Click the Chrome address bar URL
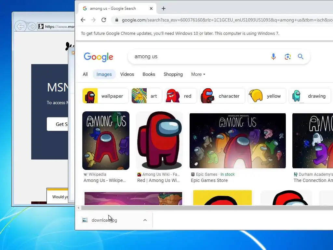 pos(227,20)
